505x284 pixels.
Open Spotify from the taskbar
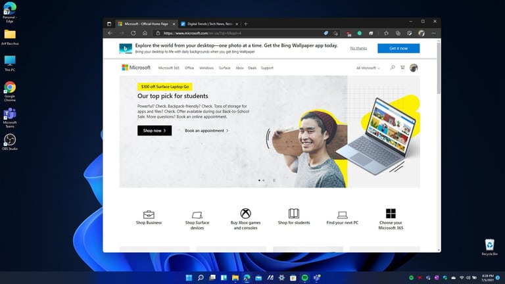304,277
